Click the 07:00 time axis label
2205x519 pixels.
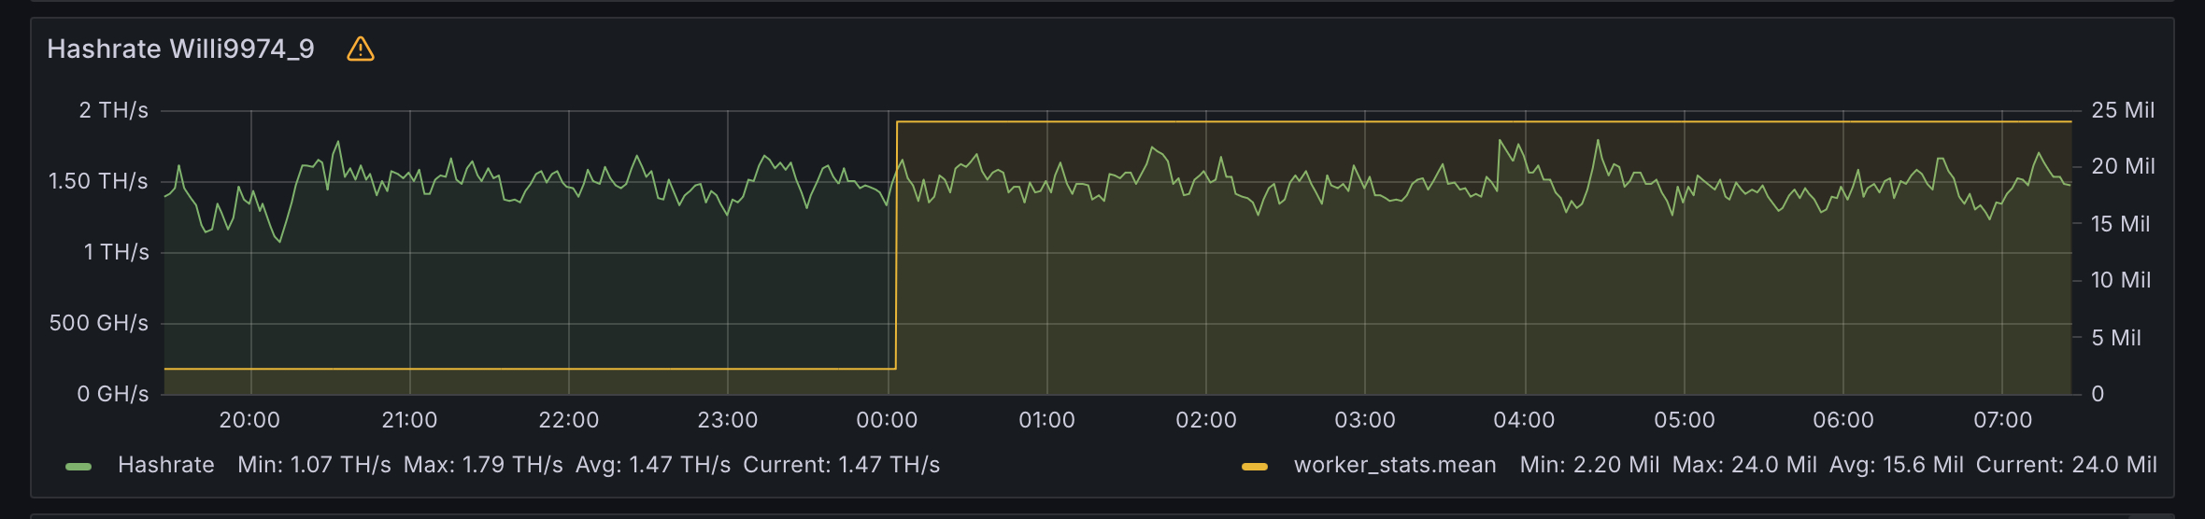[x=2002, y=420]
